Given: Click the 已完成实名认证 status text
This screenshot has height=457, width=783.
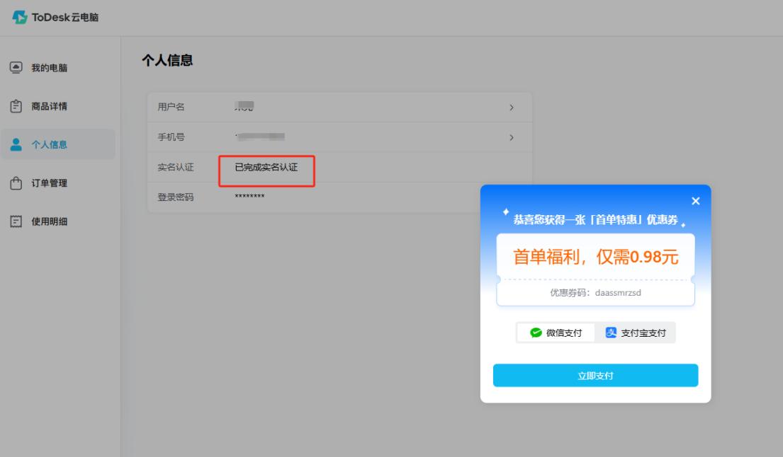Looking at the screenshot, I should (x=266, y=168).
